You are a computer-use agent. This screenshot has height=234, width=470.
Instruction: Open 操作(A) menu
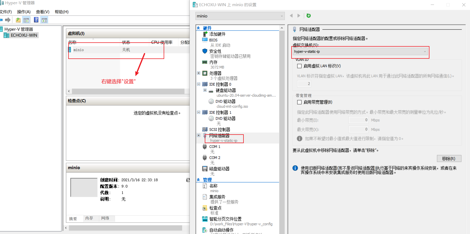point(24,12)
